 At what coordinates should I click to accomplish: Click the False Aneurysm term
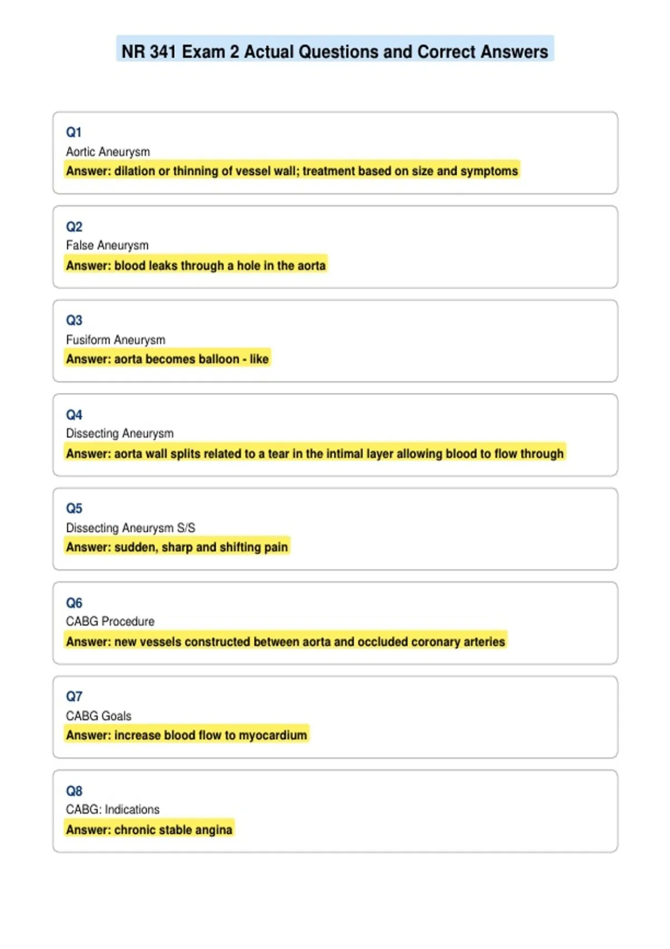click(x=107, y=246)
